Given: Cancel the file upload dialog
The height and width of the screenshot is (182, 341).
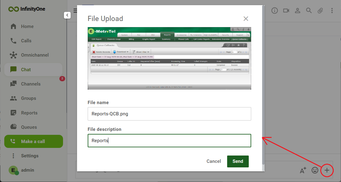Looking at the screenshot, I should tap(213, 161).
